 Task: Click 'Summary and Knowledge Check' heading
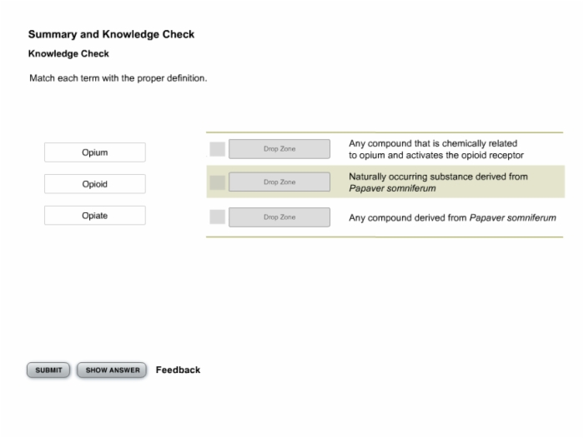click(111, 34)
